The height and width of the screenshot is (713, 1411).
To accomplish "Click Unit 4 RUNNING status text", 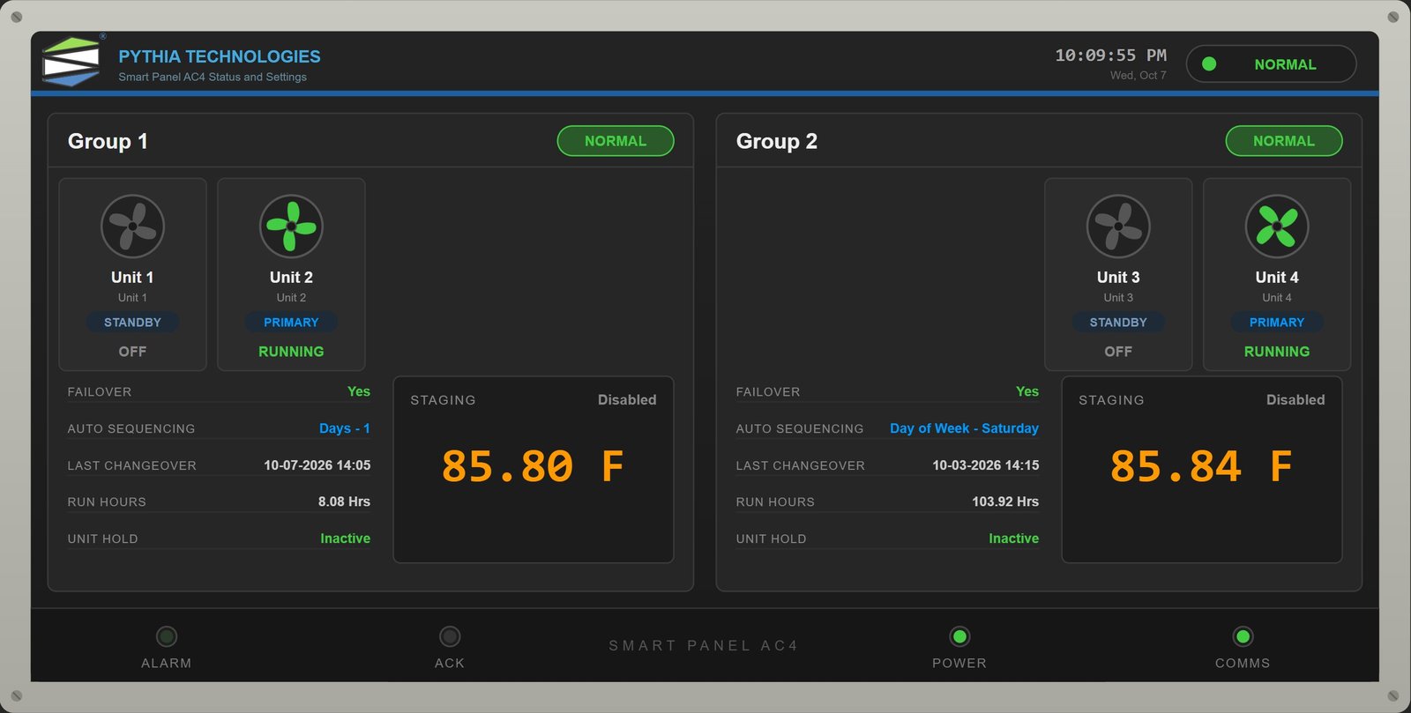I will [x=1277, y=352].
